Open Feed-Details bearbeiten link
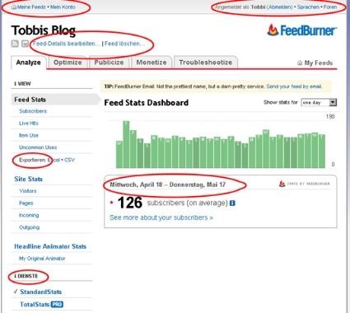 tap(67, 44)
